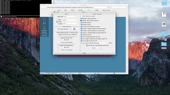The height and width of the screenshot is (95, 170).
Task: Click Custom resourcepack under Export Clouds OBJ From
Action: (67, 50)
